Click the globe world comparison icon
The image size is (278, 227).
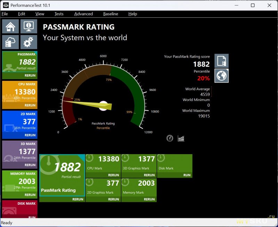(221, 76)
